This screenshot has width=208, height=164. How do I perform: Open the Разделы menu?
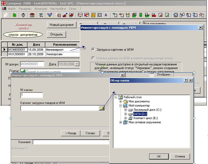[25, 9]
